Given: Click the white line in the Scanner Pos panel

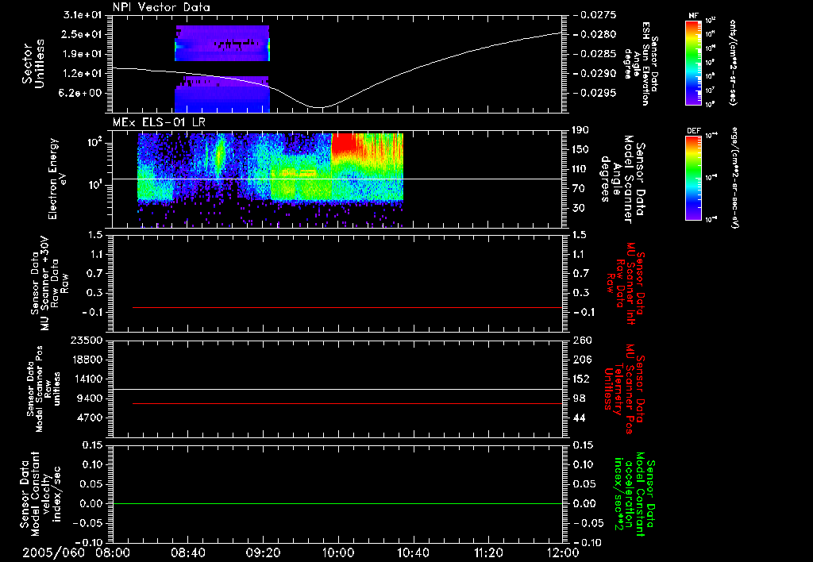Looking at the screenshot, I should pyautogui.click(x=337, y=390).
